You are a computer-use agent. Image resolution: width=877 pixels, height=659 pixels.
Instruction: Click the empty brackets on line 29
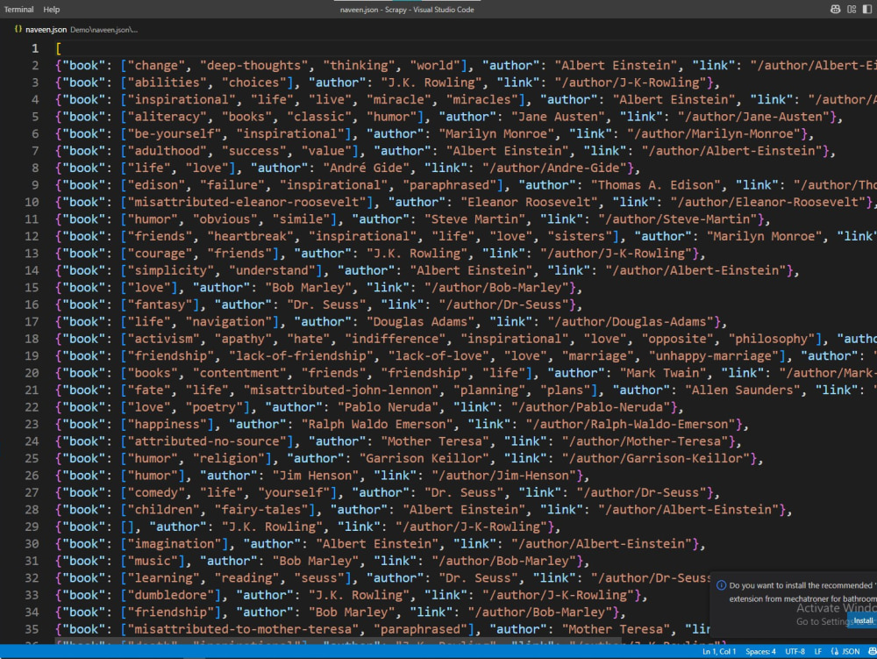127,527
